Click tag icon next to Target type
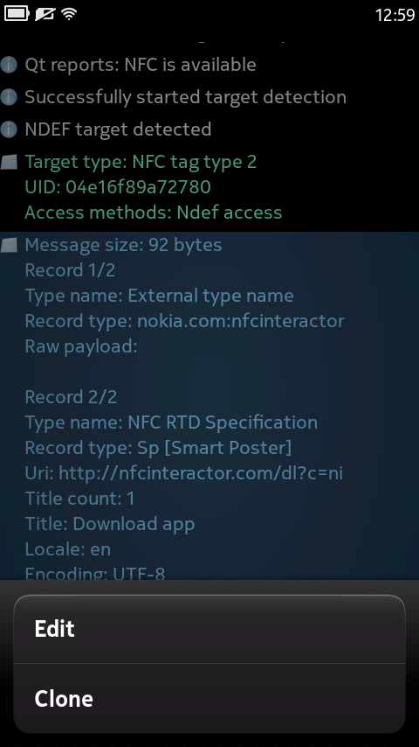The width and height of the screenshot is (419, 747). (x=9, y=162)
